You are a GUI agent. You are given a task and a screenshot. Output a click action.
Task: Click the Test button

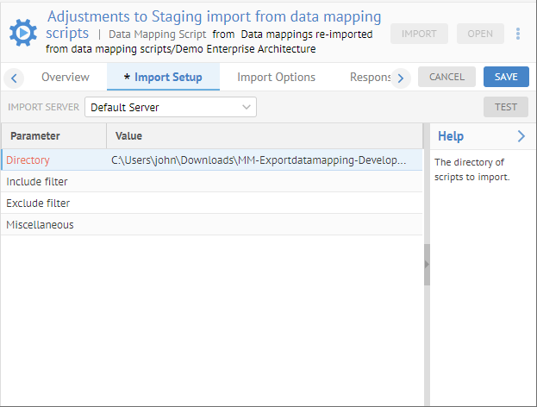pyautogui.click(x=506, y=107)
